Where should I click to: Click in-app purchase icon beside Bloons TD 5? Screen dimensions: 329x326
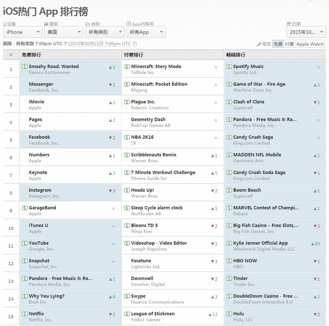127,225
